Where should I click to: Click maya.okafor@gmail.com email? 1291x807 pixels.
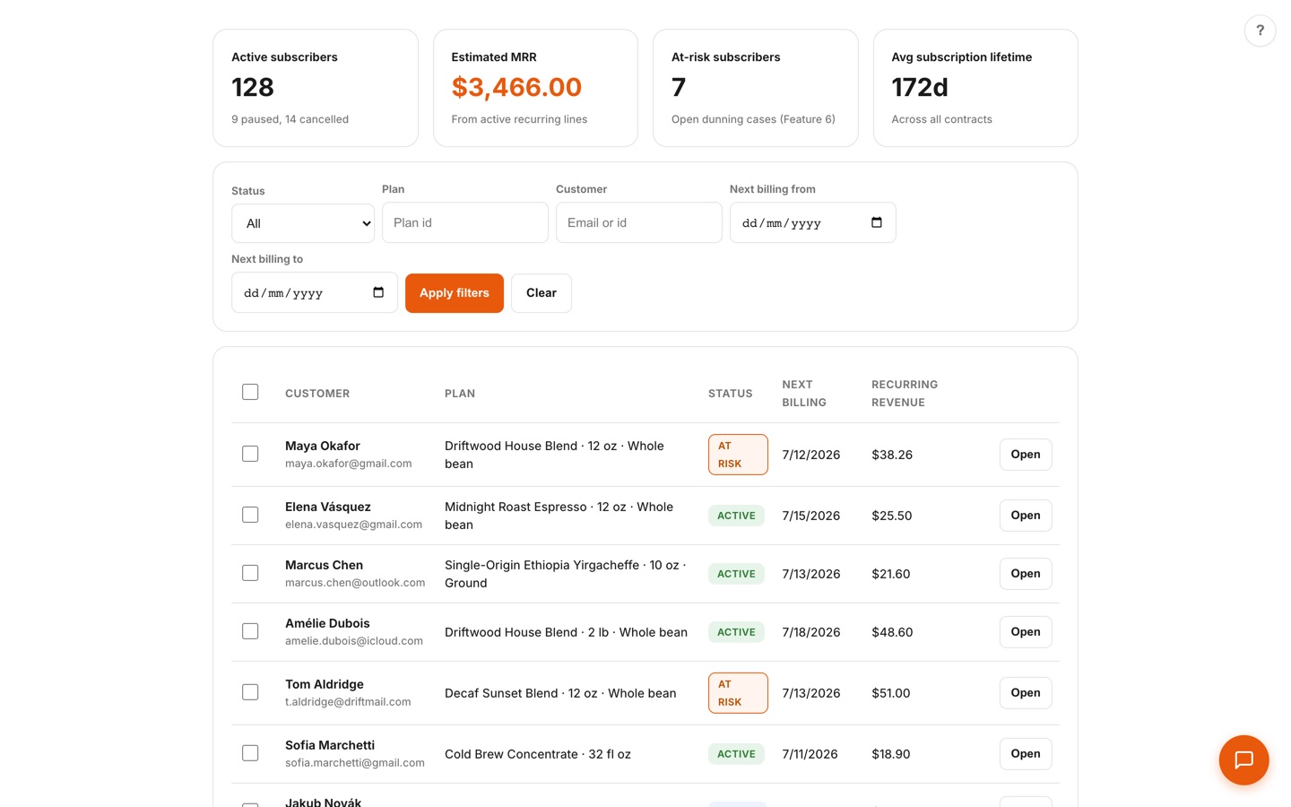coord(349,464)
